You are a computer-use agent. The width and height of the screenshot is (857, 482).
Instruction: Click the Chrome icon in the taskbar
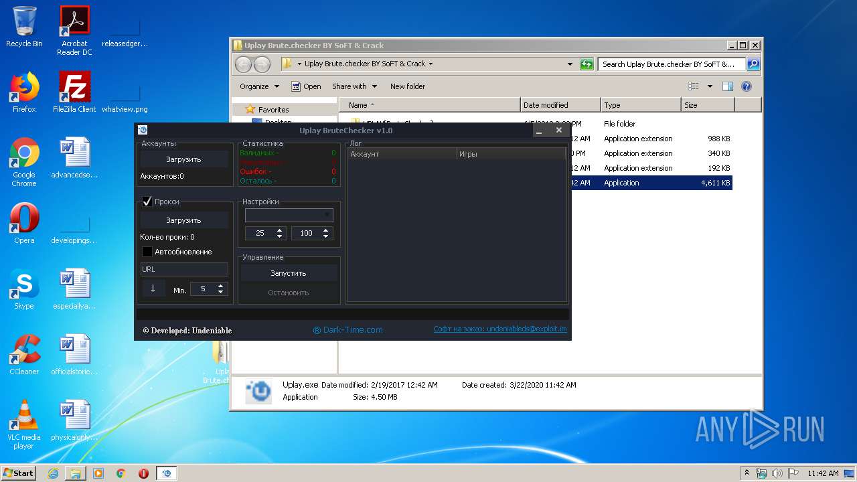(x=121, y=473)
